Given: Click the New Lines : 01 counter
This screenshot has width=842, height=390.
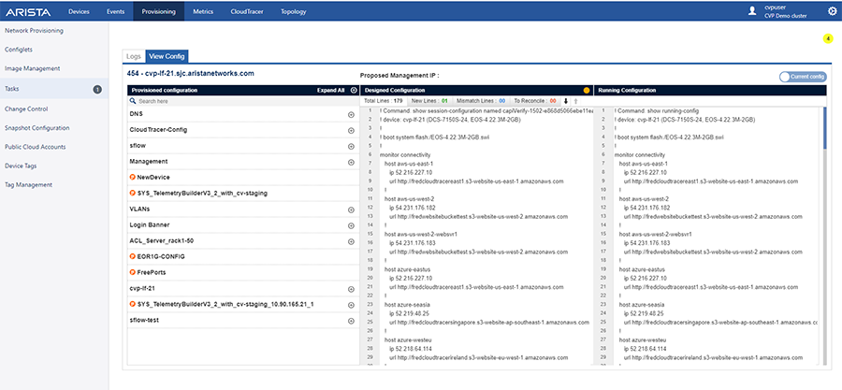Looking at the screenshot, I should [x=429, y=100].
